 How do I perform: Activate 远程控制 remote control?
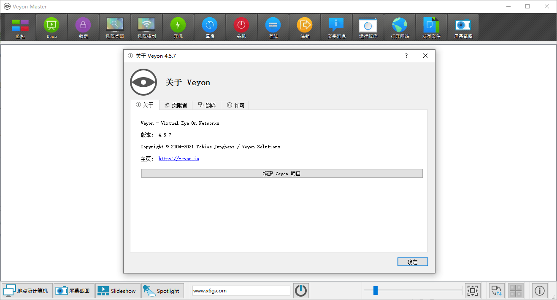coord(146,27)
